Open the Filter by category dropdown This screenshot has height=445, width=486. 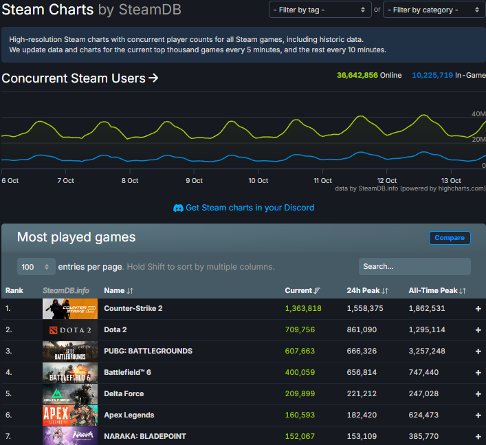coord(433,10)
